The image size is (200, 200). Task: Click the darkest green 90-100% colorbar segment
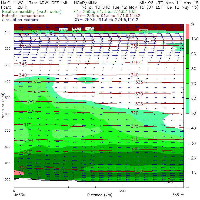click(x=187, y=46)
